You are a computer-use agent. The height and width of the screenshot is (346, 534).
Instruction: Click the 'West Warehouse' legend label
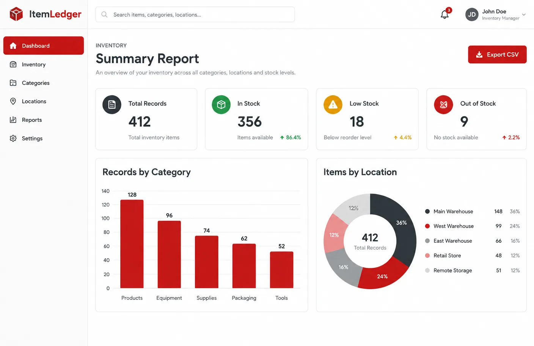[454, 226]
